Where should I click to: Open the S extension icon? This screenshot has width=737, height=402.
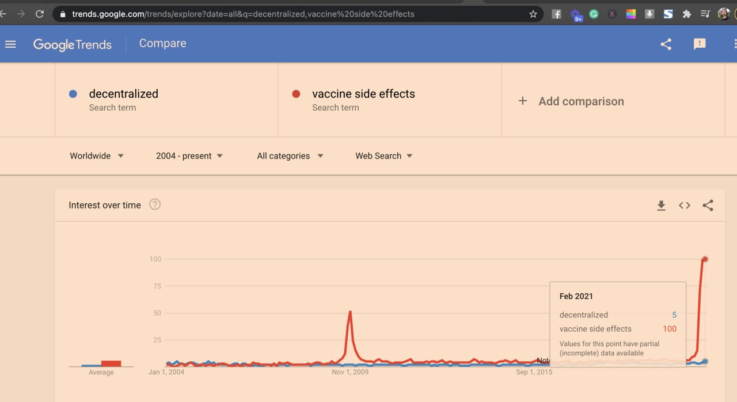[x=668, y=14]
